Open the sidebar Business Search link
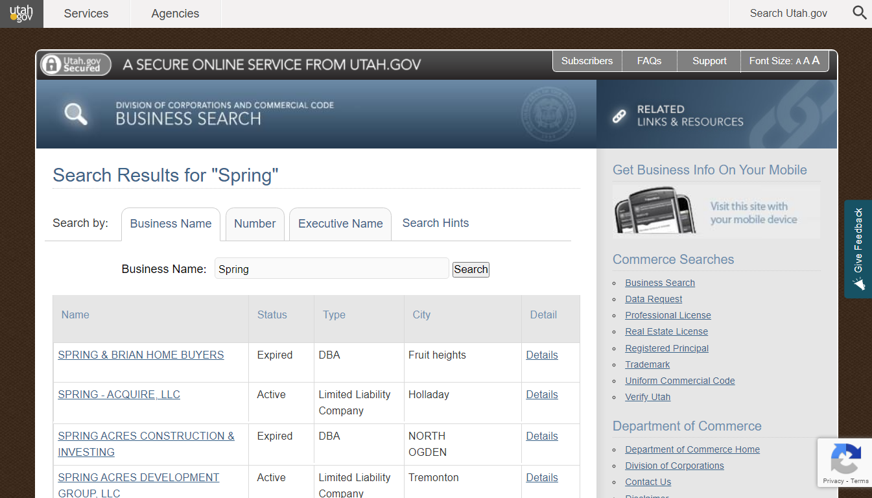The height and width of the screenshot is (498, 872). pos(660,283)
